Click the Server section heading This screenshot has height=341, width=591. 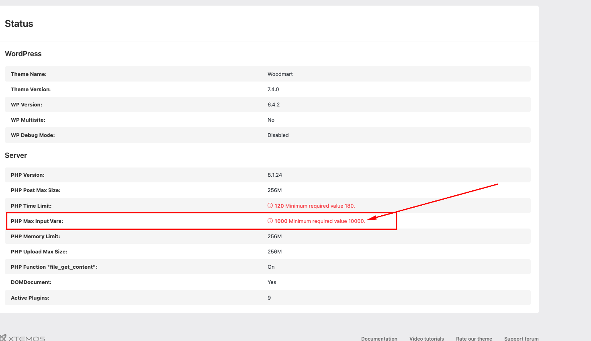[x=16, y=155]
